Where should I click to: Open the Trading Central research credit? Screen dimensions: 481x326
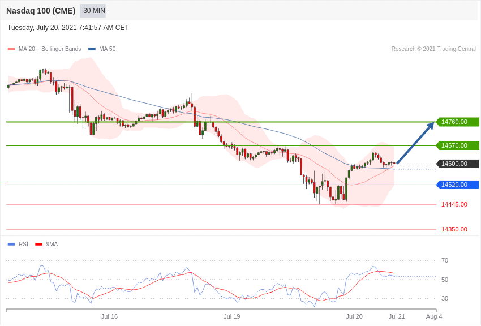coord(433,49)
